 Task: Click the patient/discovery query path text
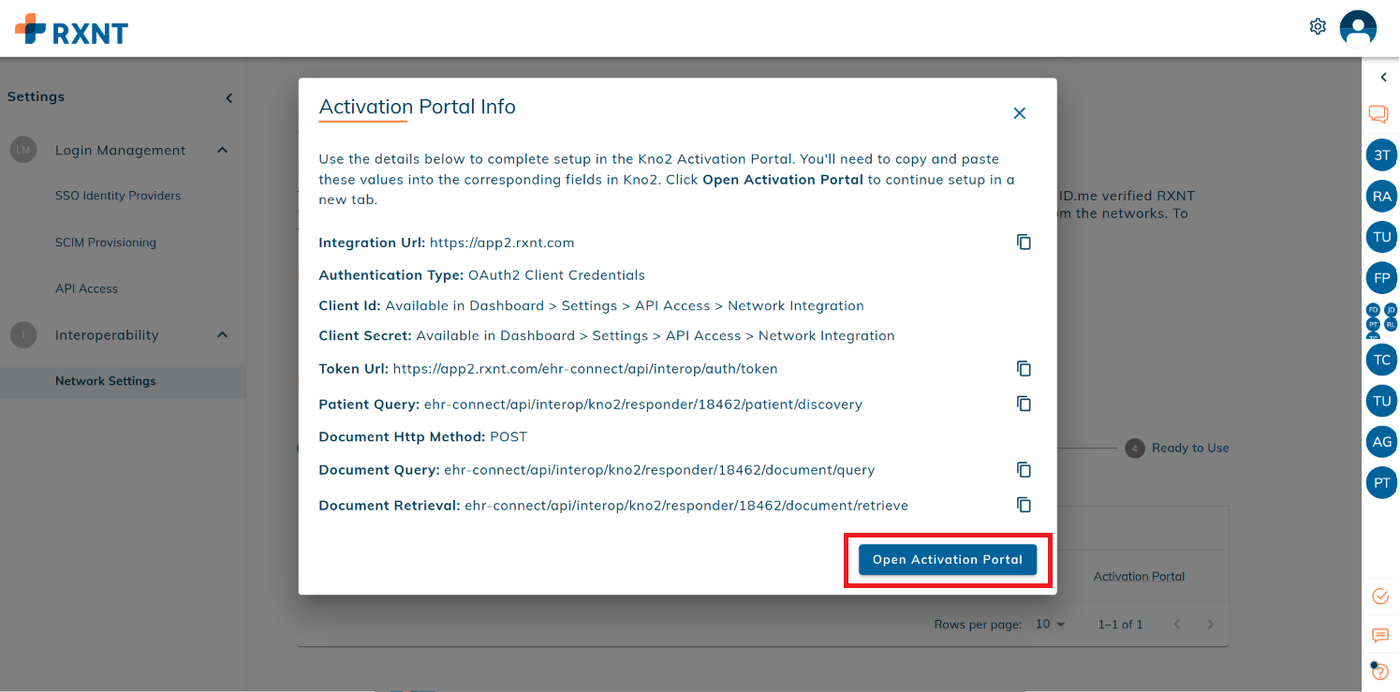pyautogui.click(x=643, y=405)
